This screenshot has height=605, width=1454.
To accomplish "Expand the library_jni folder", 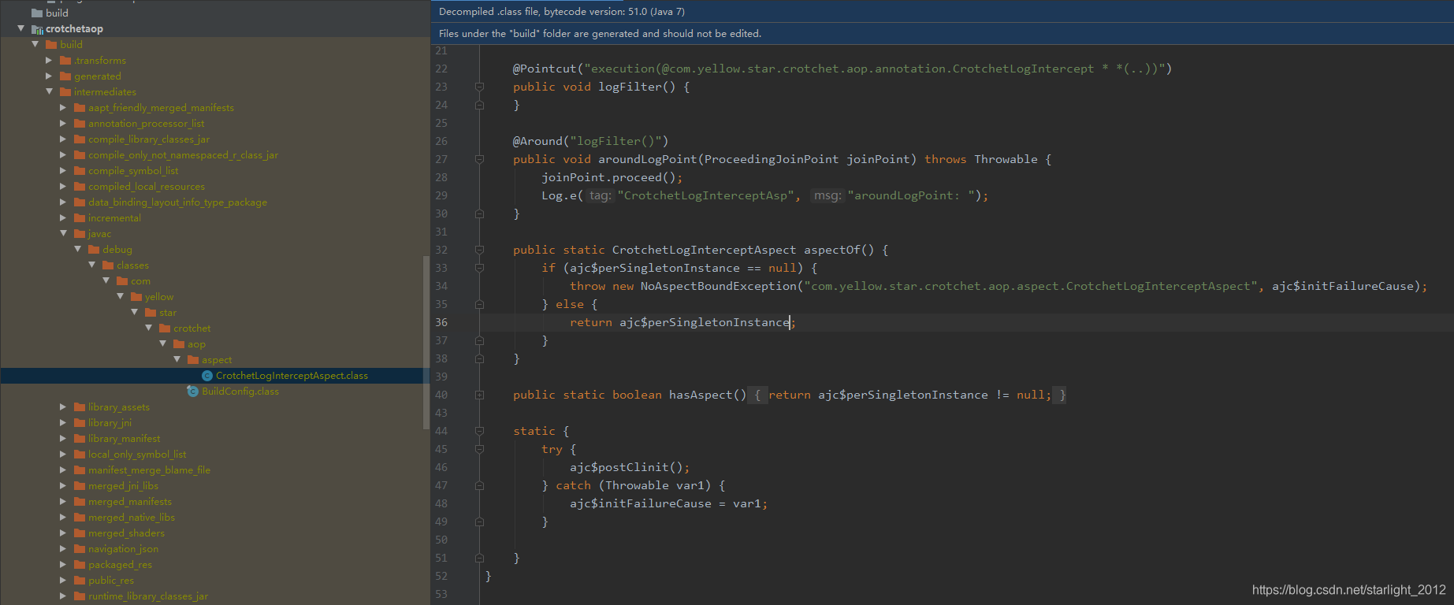I will pyautogui.click(x=63, y=423).
